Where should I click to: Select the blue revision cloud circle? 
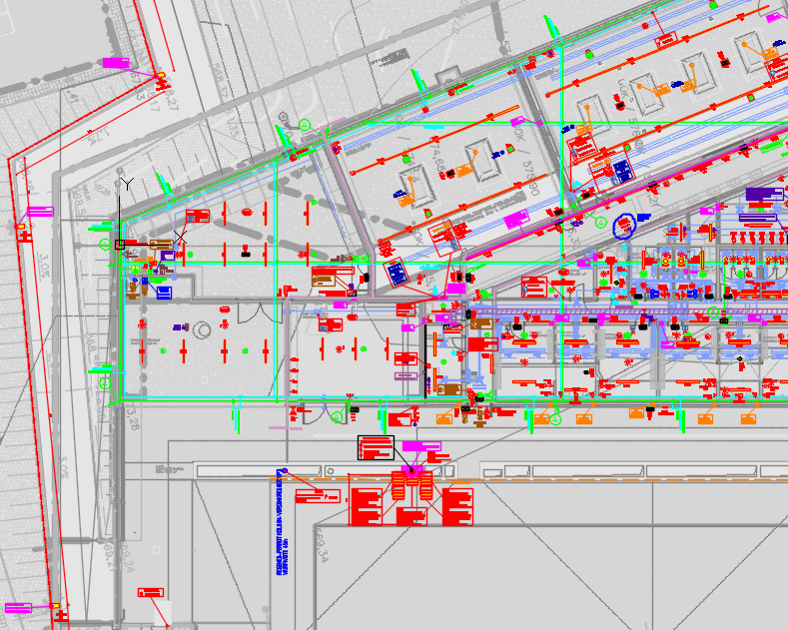point(624,226)
